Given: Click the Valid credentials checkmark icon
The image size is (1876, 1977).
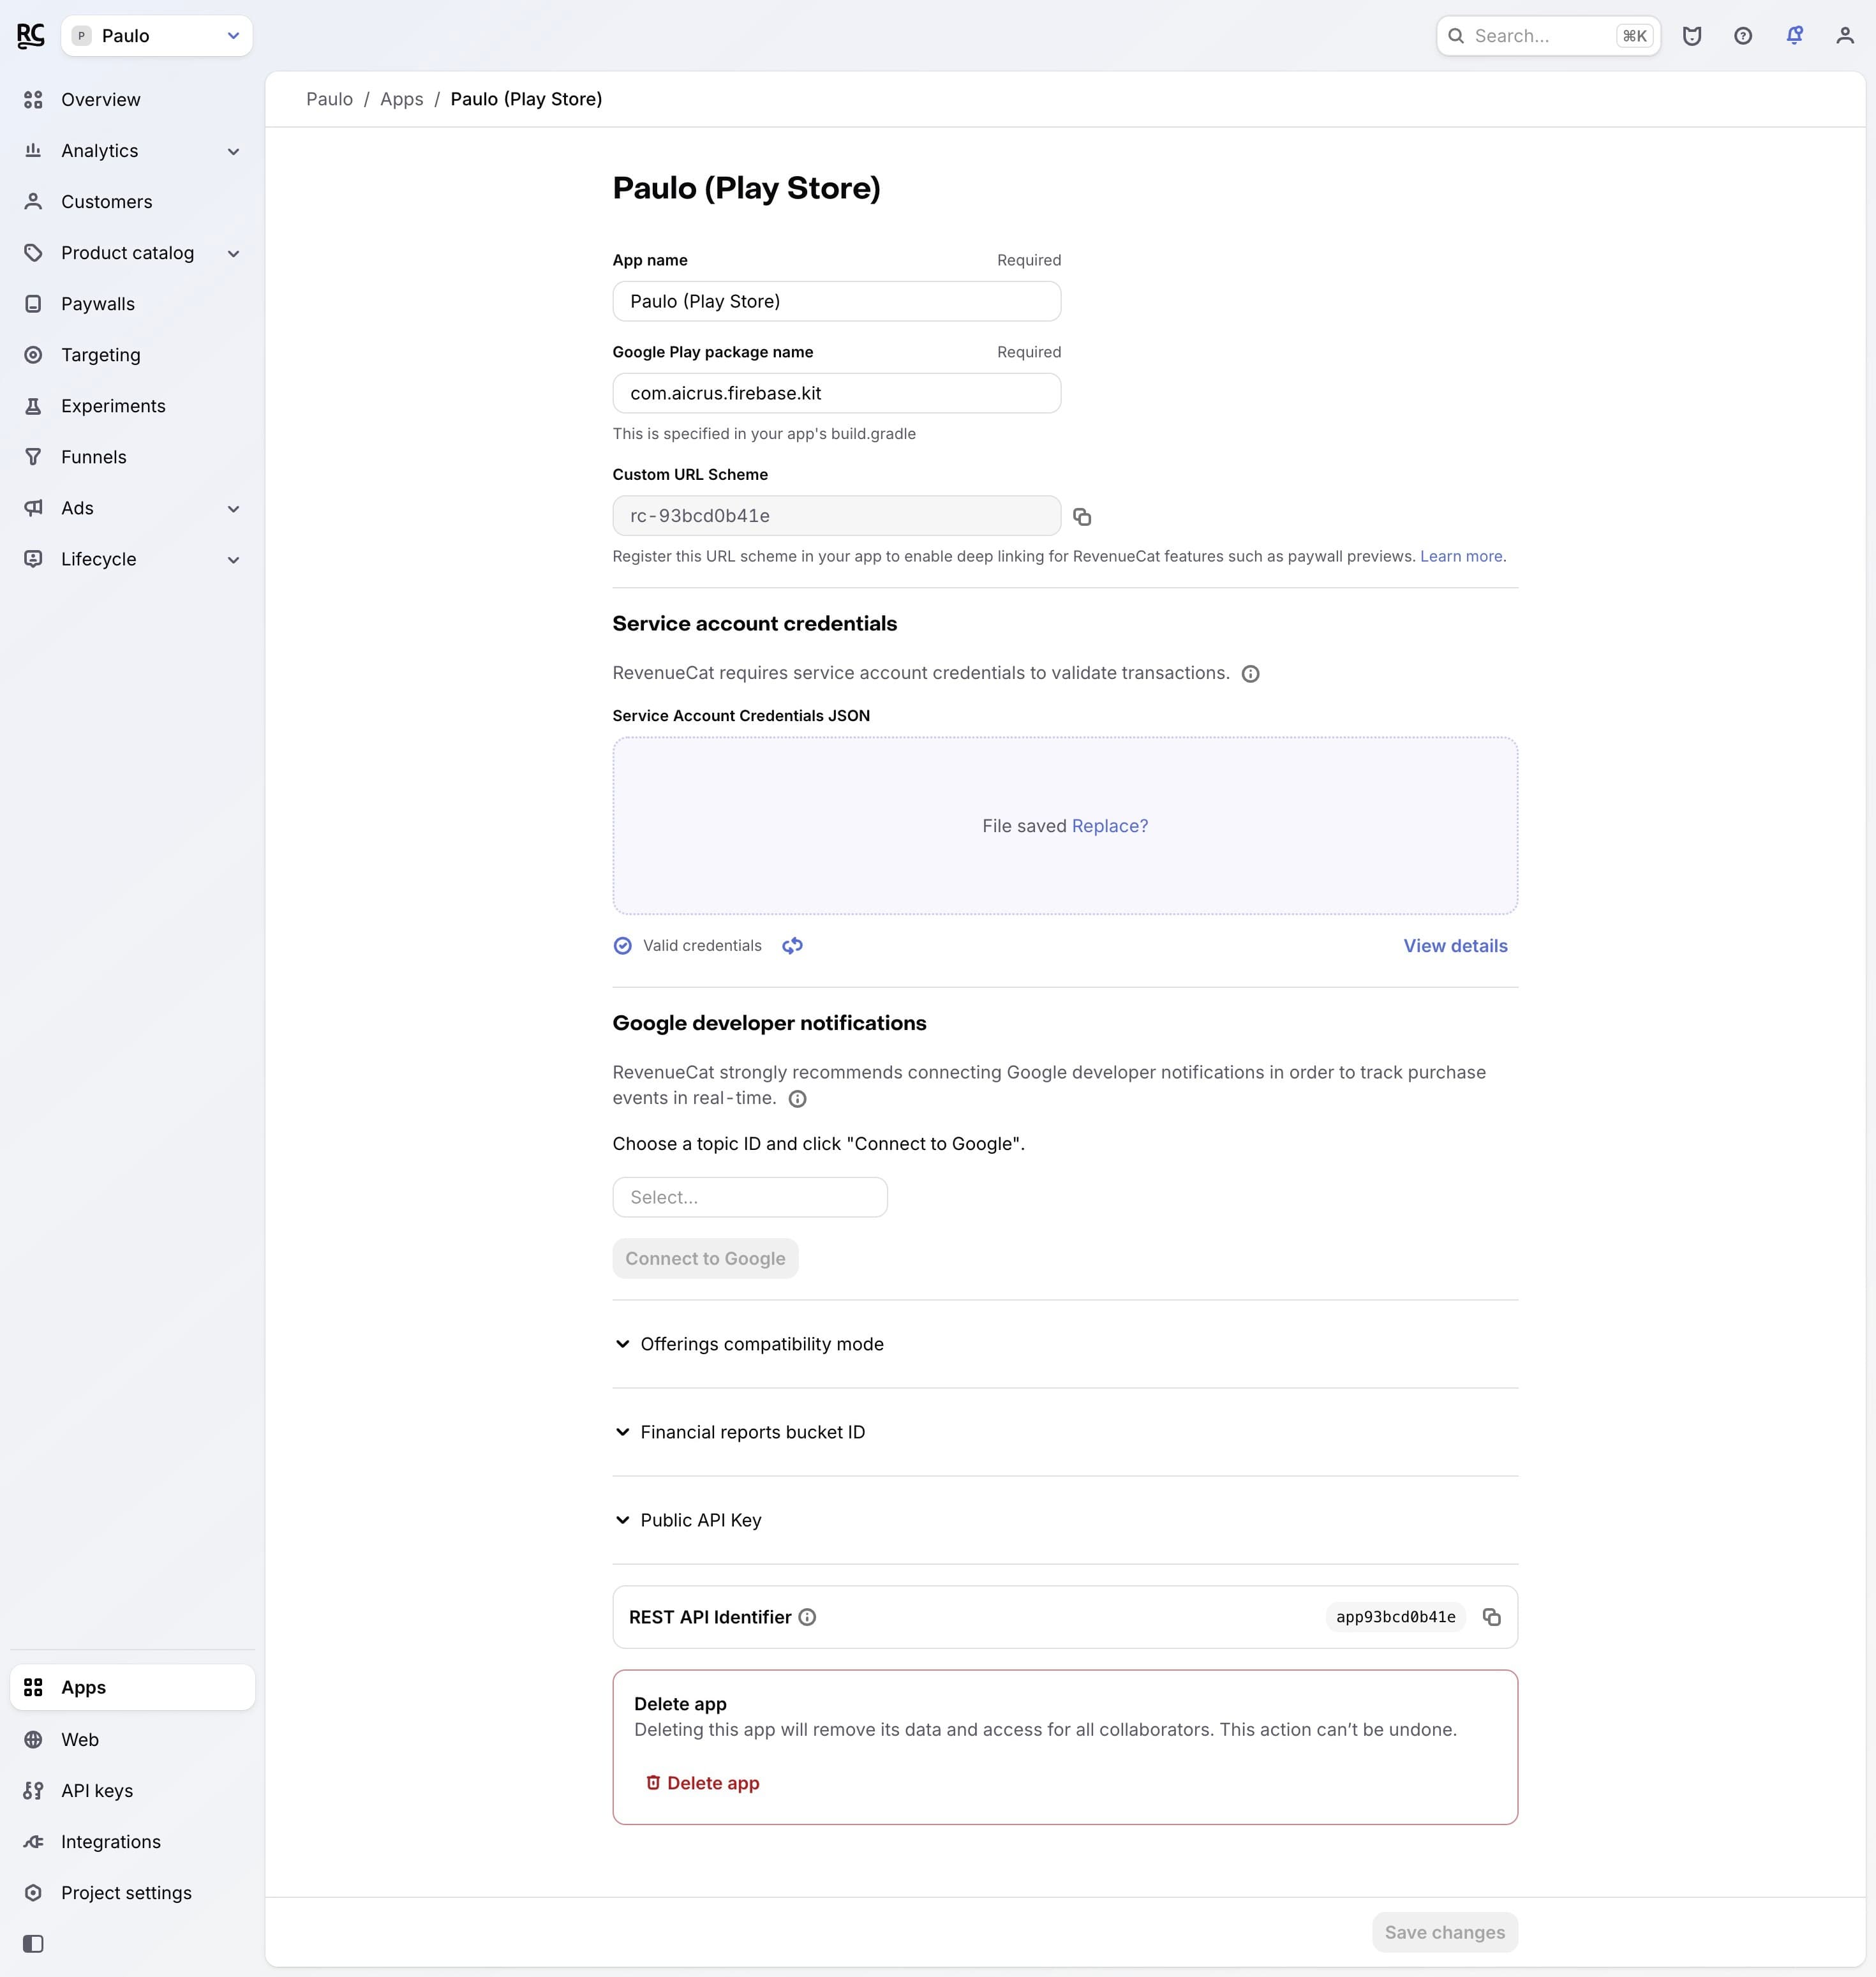Looking at the screenshot, I should [622, 946].
